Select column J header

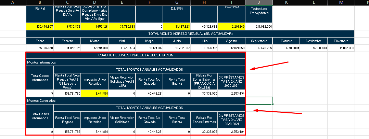click(x=259, y=3)
